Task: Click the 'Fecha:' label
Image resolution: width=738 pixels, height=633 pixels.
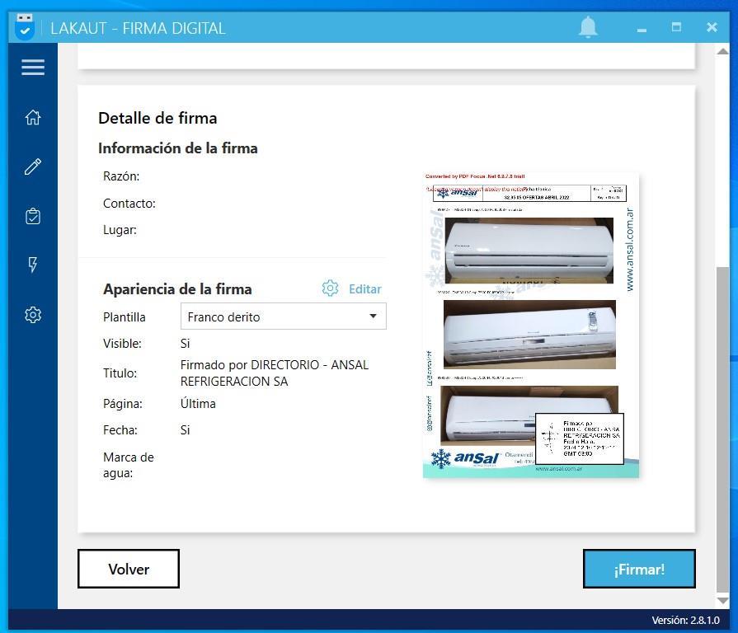Action: tap(120, 430)
